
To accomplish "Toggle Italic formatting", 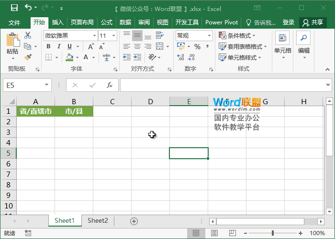I will tap(59, 46).
